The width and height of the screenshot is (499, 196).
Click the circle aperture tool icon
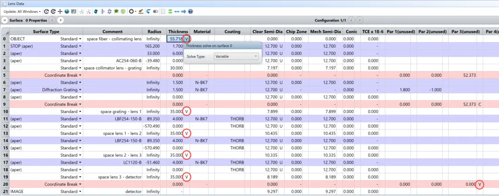tap(132, 11)
